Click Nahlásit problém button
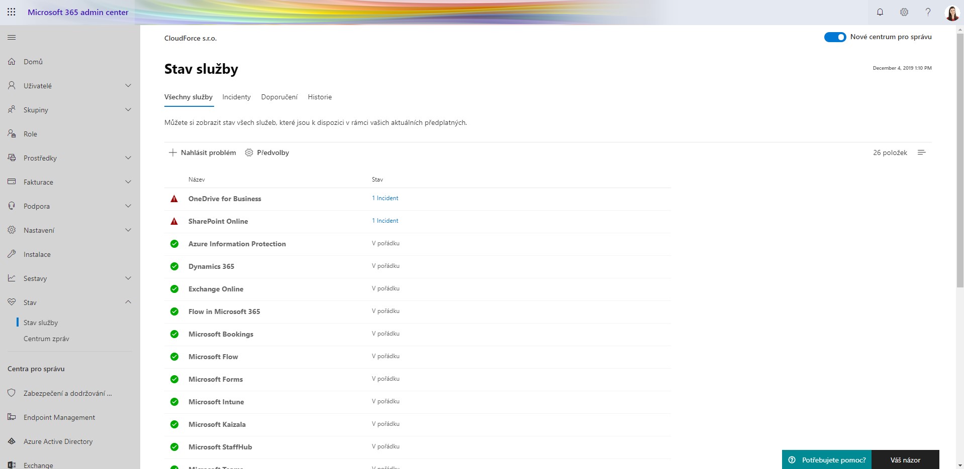The image size is (964, 469). click(202, 152)
